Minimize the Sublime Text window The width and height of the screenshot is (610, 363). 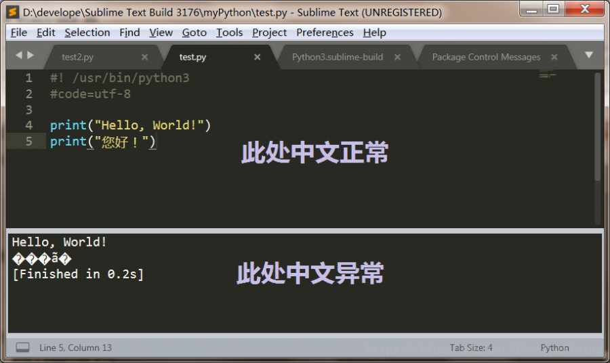point(531,9)
